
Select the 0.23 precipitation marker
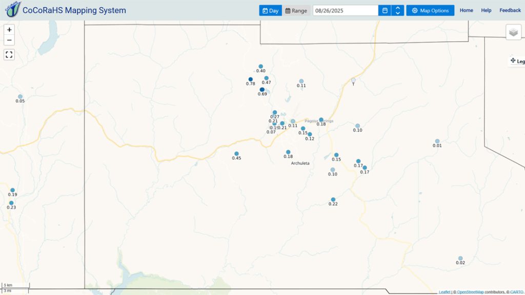11,203
